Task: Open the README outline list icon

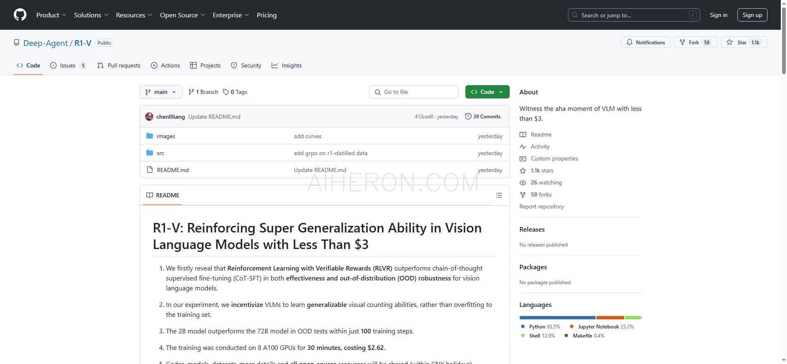Action: click(x=499, y=195)
